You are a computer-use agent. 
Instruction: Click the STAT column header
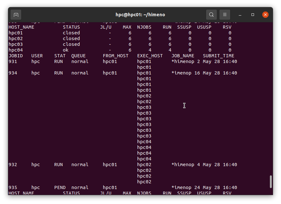pos(60,56)
